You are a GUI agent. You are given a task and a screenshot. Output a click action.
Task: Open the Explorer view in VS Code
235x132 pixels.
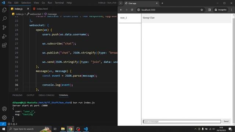coord(4,10)
